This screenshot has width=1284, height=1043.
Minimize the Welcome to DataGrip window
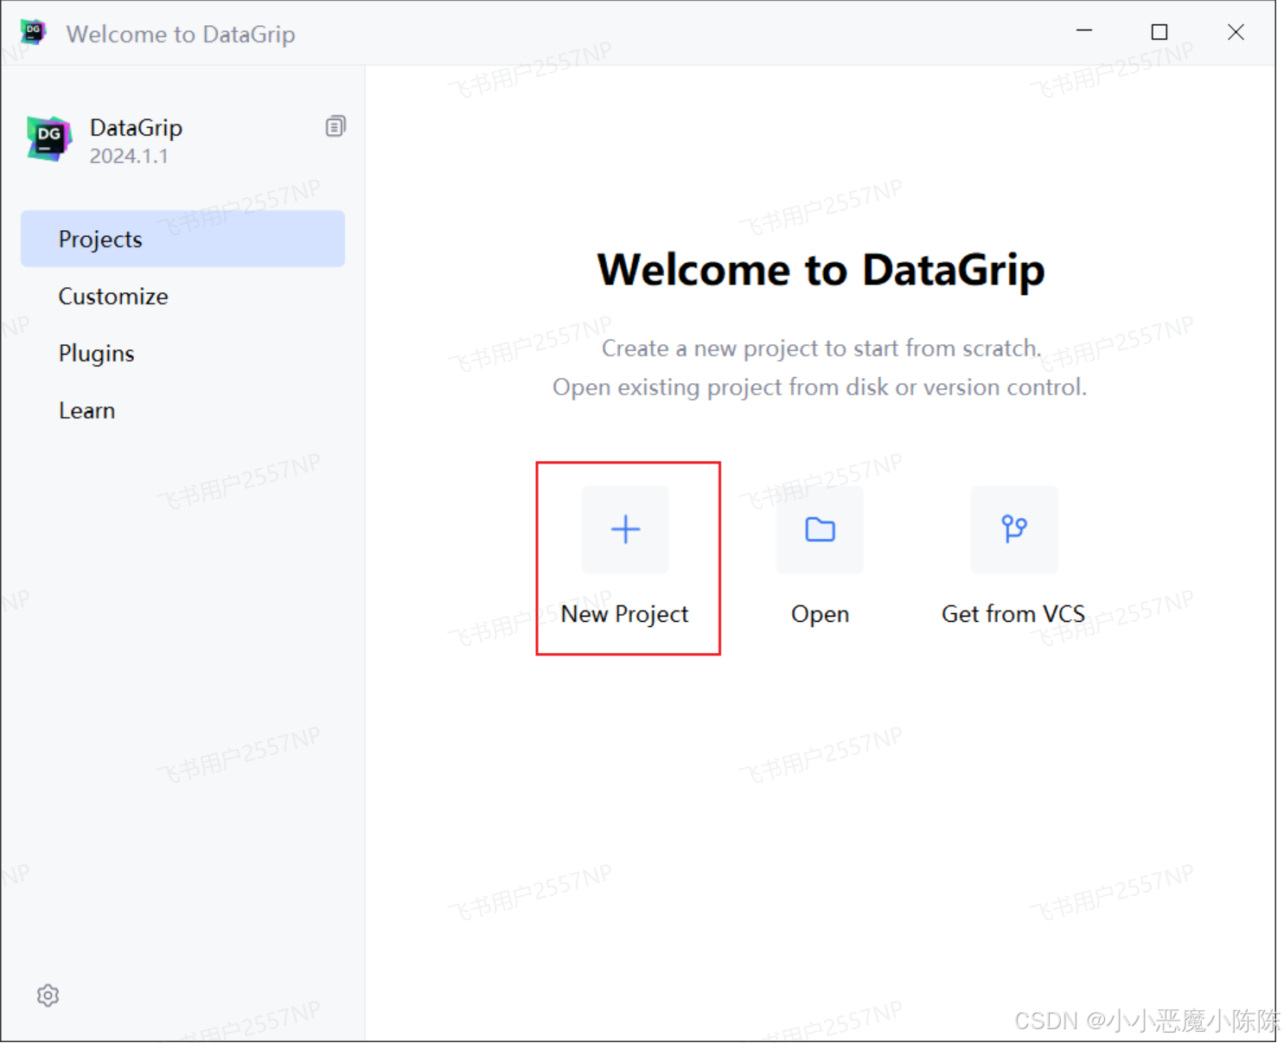pos(1084,31)
